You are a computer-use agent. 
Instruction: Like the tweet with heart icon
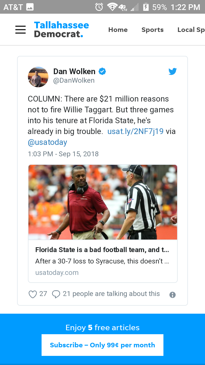pos(33,294)
